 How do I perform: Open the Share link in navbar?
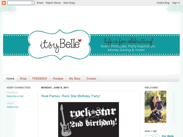40,3
